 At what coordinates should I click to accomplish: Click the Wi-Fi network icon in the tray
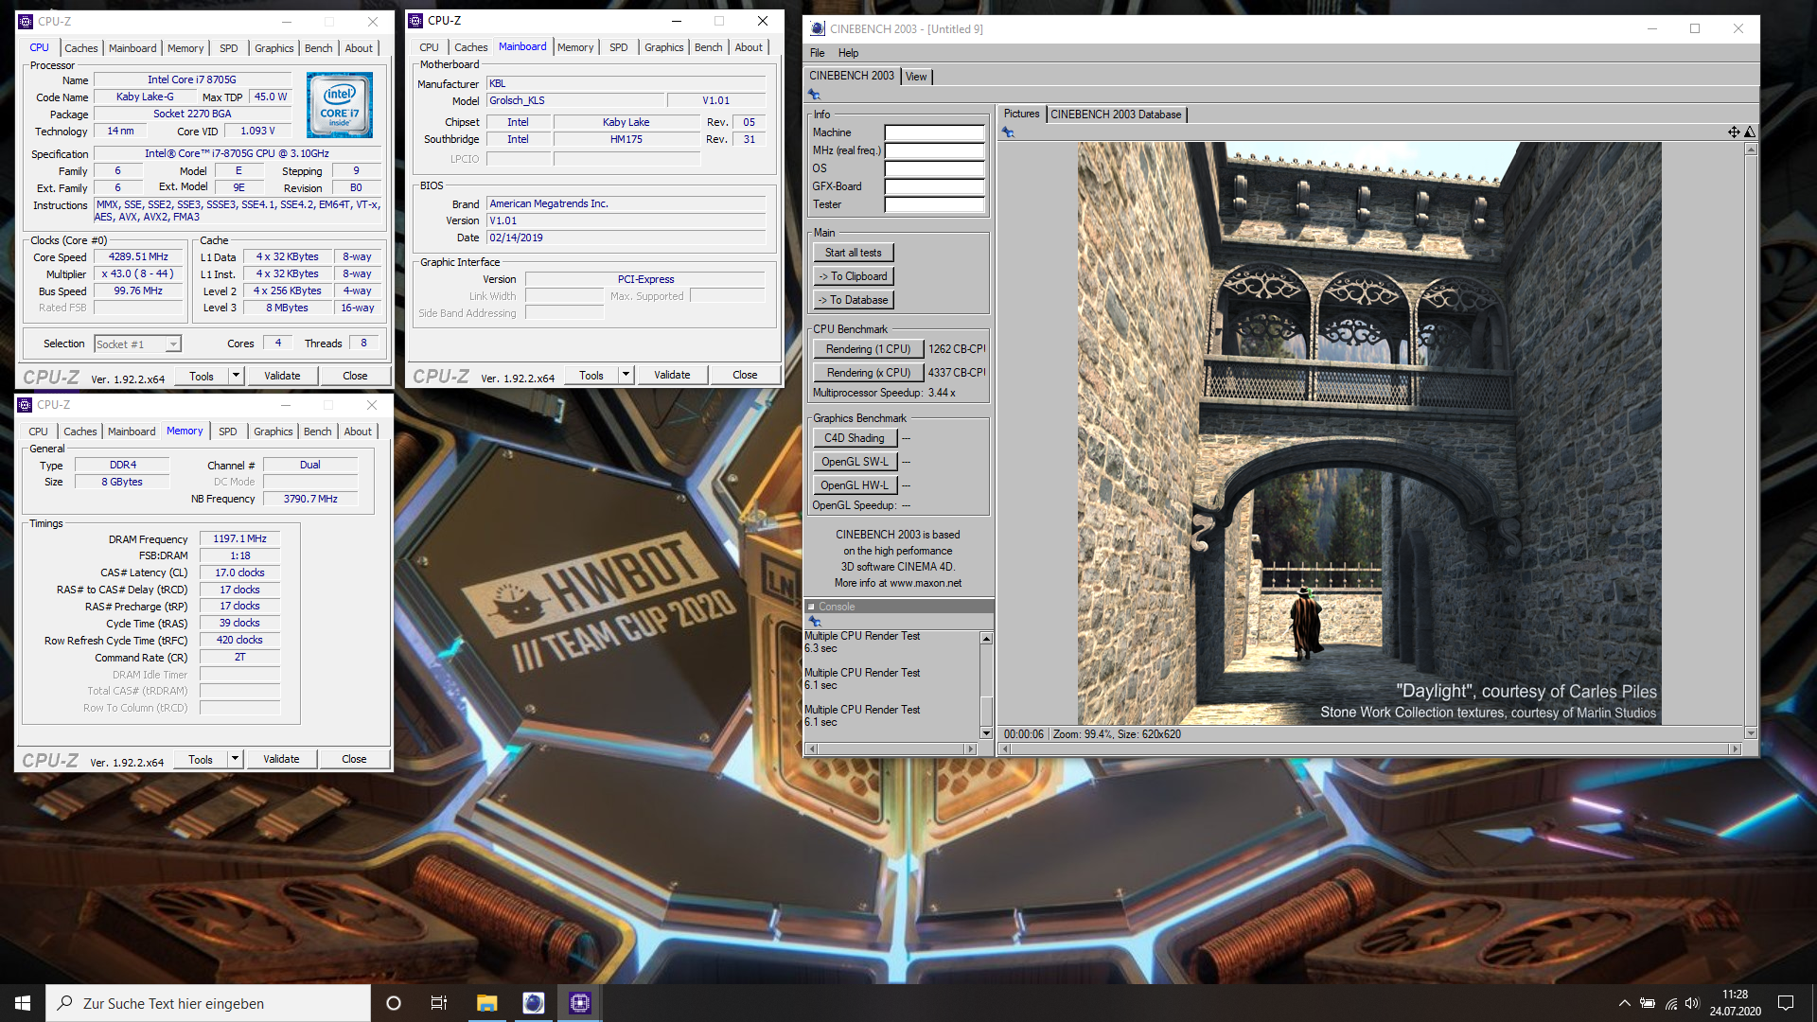(1671, 1003)
